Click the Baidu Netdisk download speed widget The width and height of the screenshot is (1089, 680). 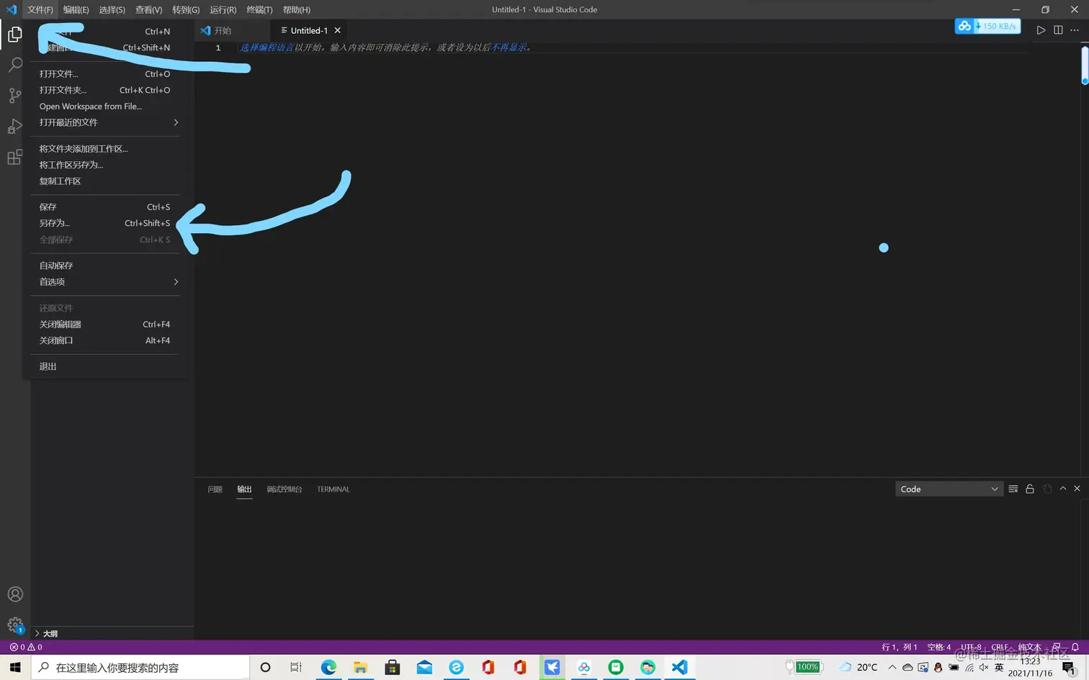coord(987,26)
